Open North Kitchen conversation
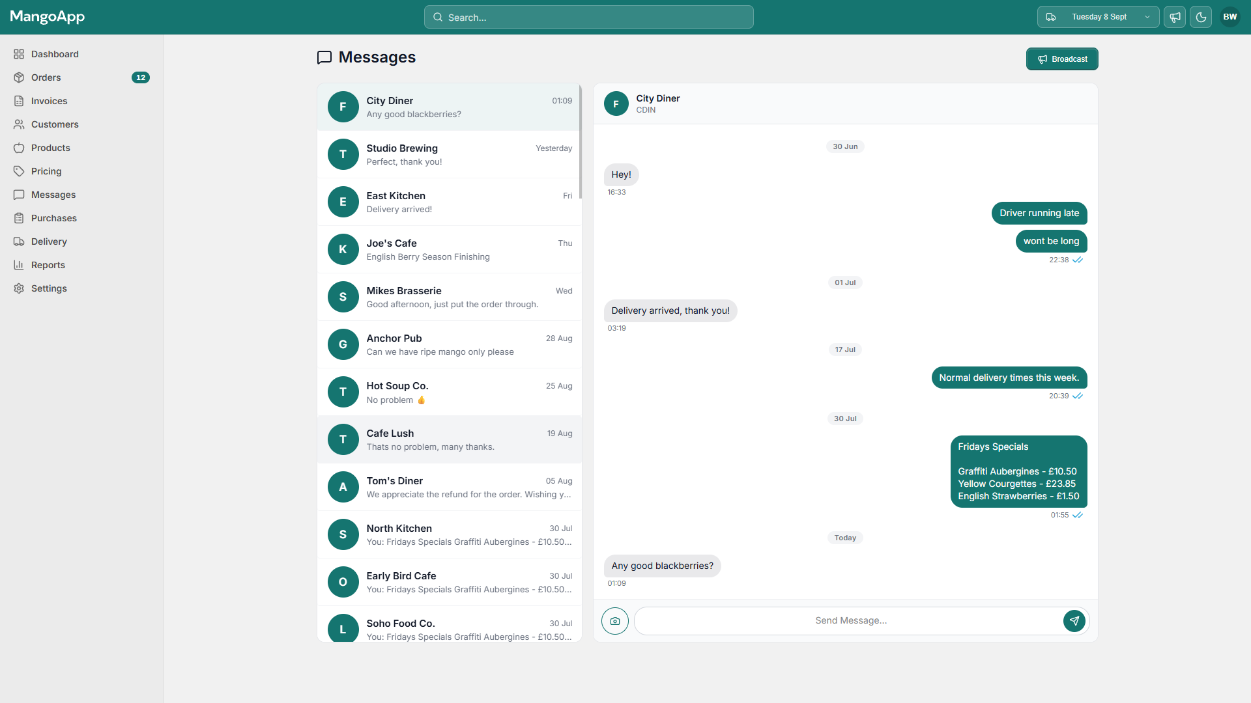 448,534
